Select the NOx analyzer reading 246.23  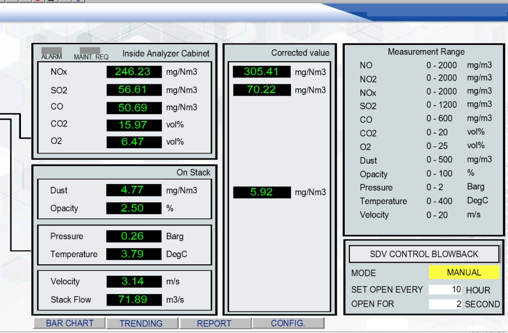click(x=134, y=72)
